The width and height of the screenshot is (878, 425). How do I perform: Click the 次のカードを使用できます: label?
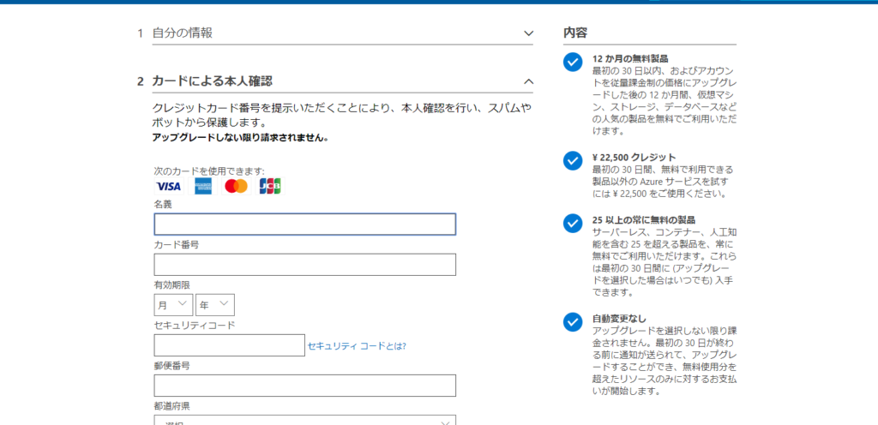click(209, 171)
